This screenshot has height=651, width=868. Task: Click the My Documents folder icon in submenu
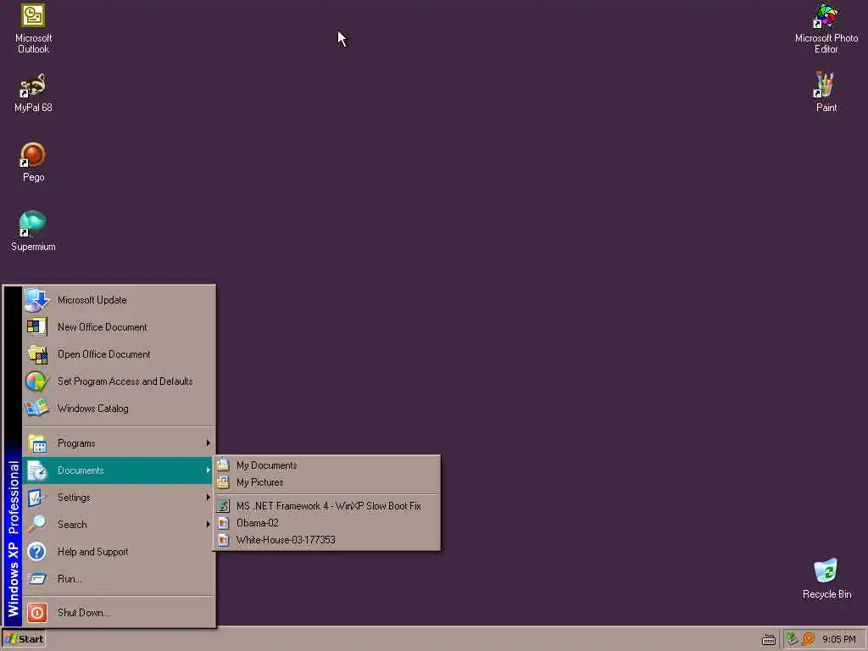pyautogui.click(x=223, y=465)
